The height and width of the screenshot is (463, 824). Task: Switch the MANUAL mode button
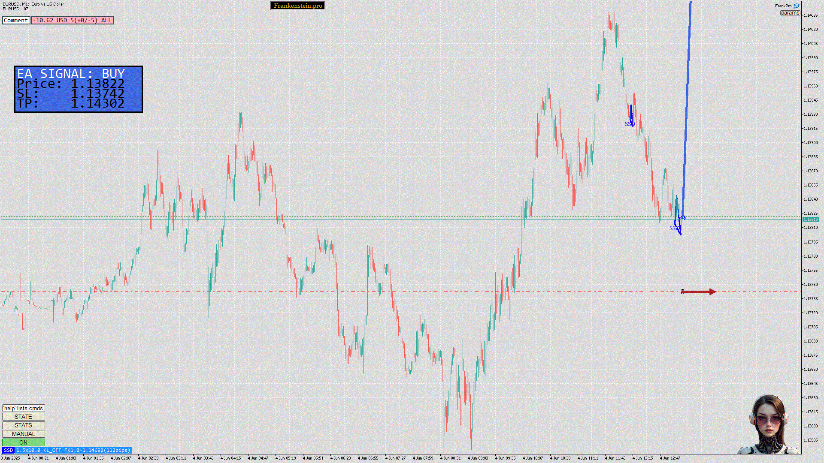[x=23, y=434]
